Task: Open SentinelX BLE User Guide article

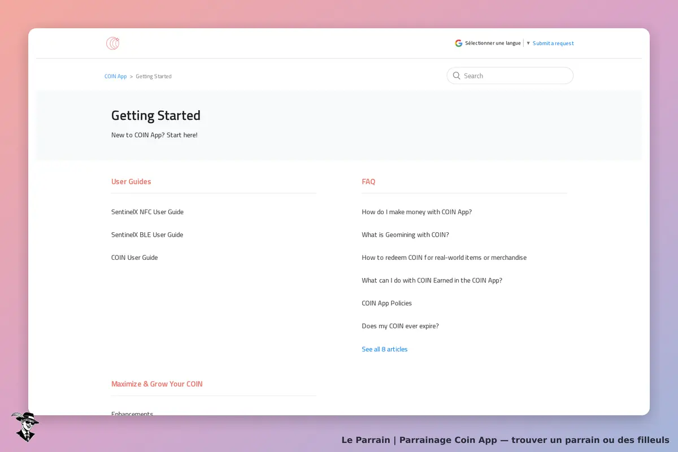Action: point(147,234)
